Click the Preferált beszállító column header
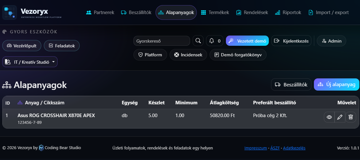Image resolution: width=360 pixels, height=160 pixels. tap(274, 103)
